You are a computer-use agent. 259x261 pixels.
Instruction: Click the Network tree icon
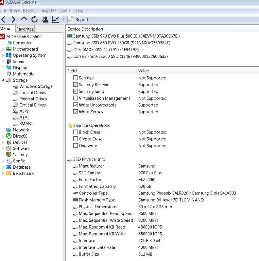(x=9, y=130)
